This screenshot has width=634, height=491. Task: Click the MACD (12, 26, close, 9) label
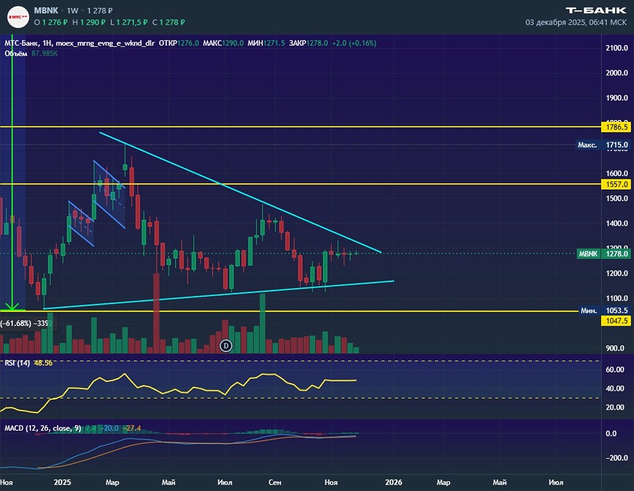point(43,428)
